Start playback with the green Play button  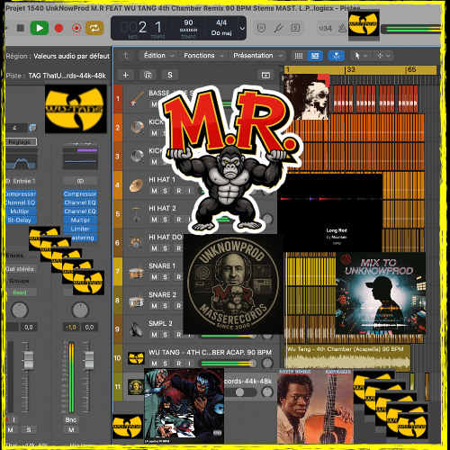tap(40, 28)
